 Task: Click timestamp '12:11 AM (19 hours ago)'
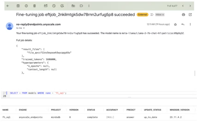158,24
